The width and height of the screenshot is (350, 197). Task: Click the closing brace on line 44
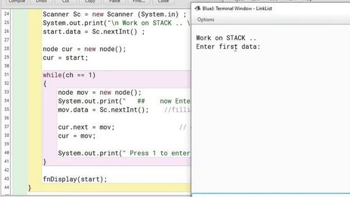30,188
